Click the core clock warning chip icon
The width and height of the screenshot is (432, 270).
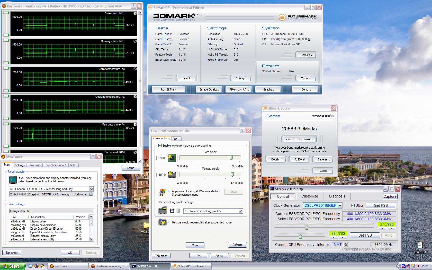(172, 158)
